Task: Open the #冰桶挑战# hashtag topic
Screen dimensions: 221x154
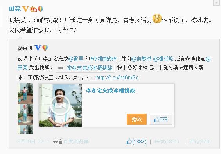Action: 103,58
